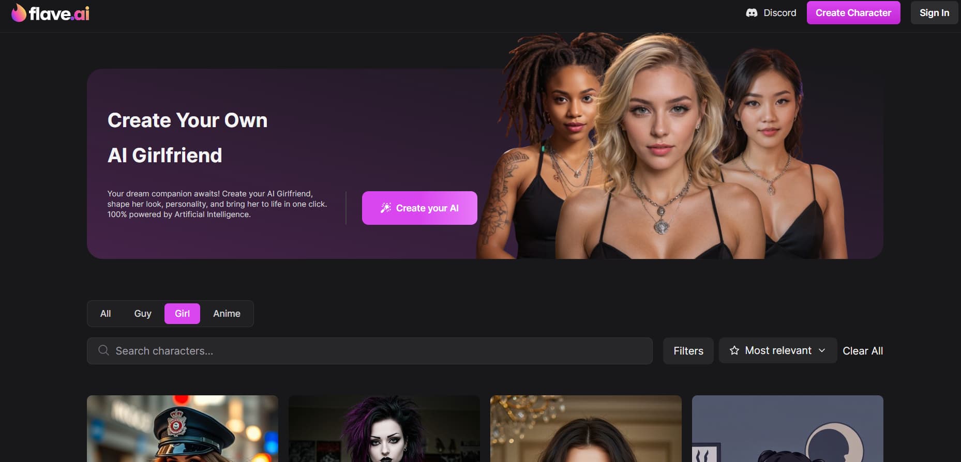Select the Girl category tab
The width and height of the screenshot is (961, 462).
[x=182, y=314]
